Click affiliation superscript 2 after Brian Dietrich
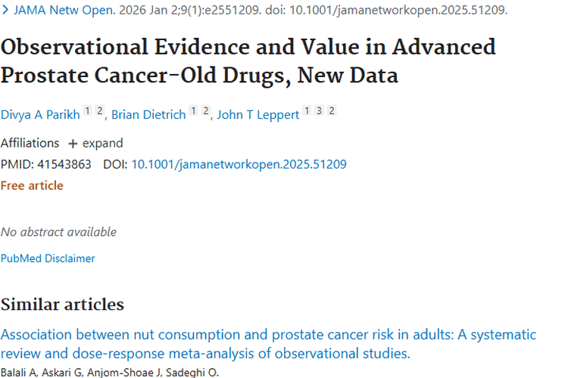The image size is (568, 378). coord(206,112)
